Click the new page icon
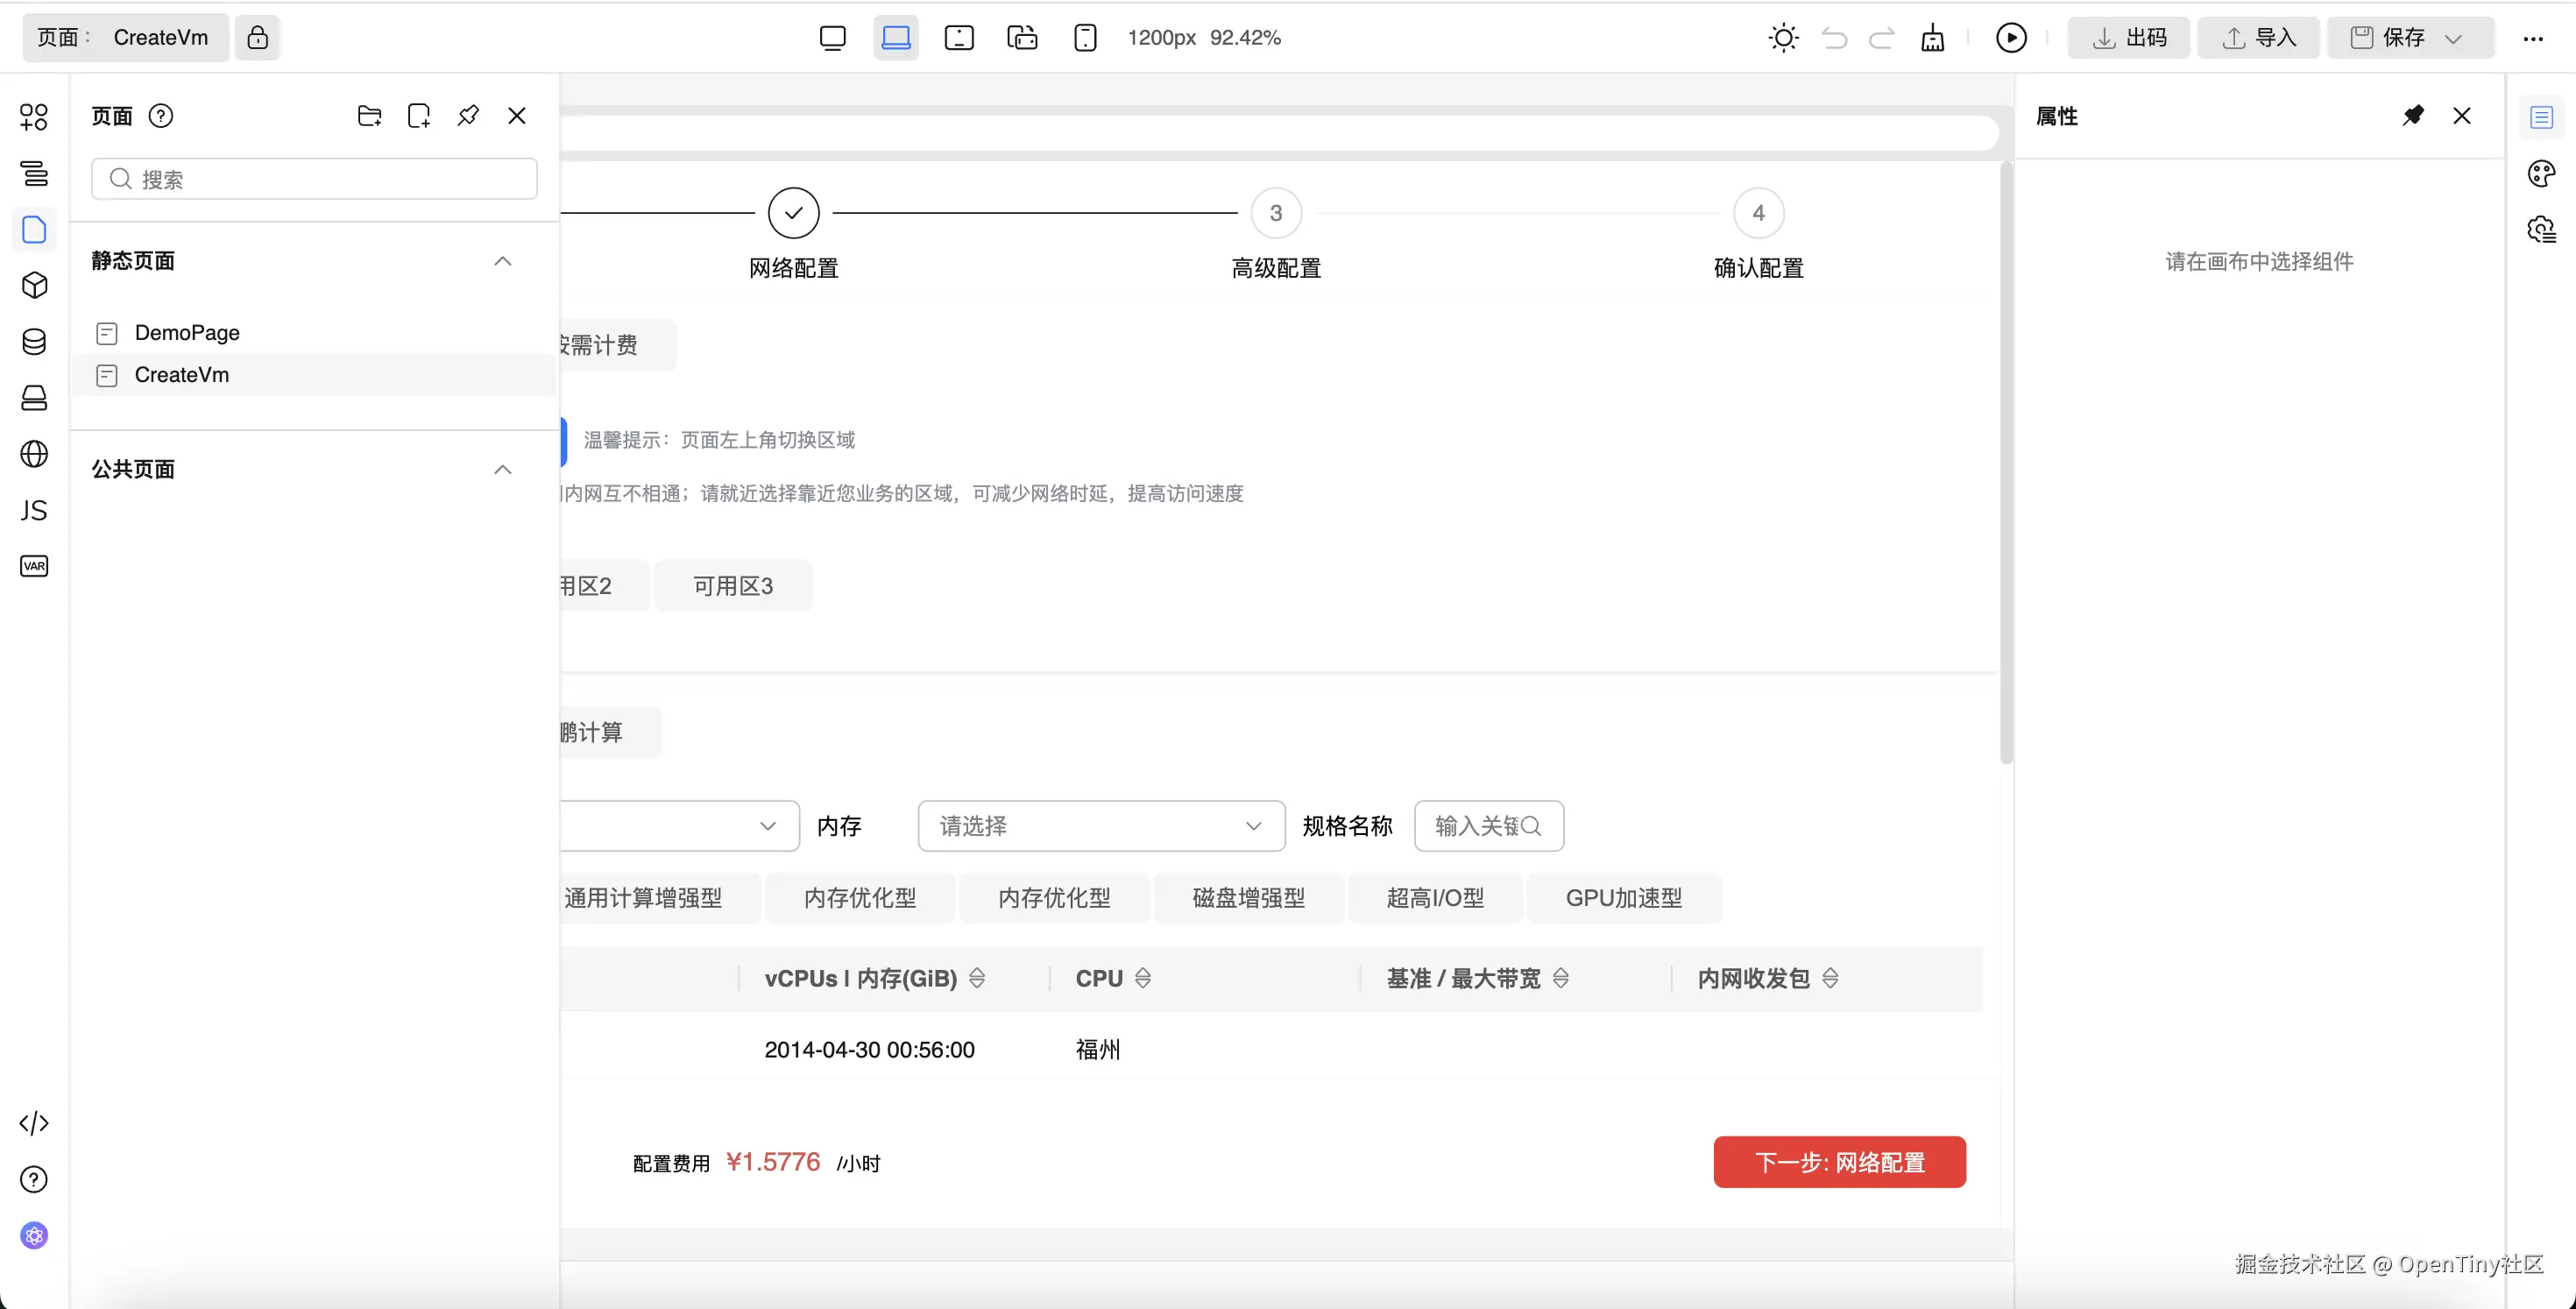The height and width of the screenshot is (1309, 2576). click(419, 116)
